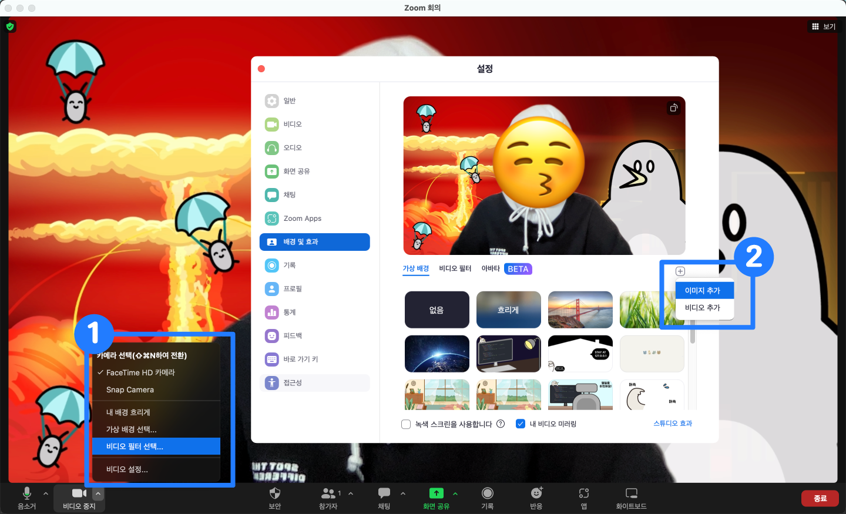Image resolution: width=846 pixels, height=514 pixels.
Task: Choose 비디오 추가 from the popup
Action: (704, 308)
